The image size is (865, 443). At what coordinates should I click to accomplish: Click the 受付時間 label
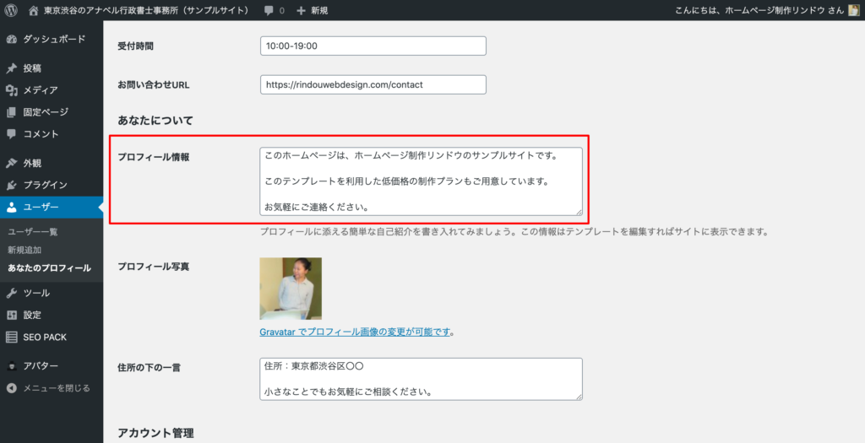pyautogui.click(x=136, y=46)
